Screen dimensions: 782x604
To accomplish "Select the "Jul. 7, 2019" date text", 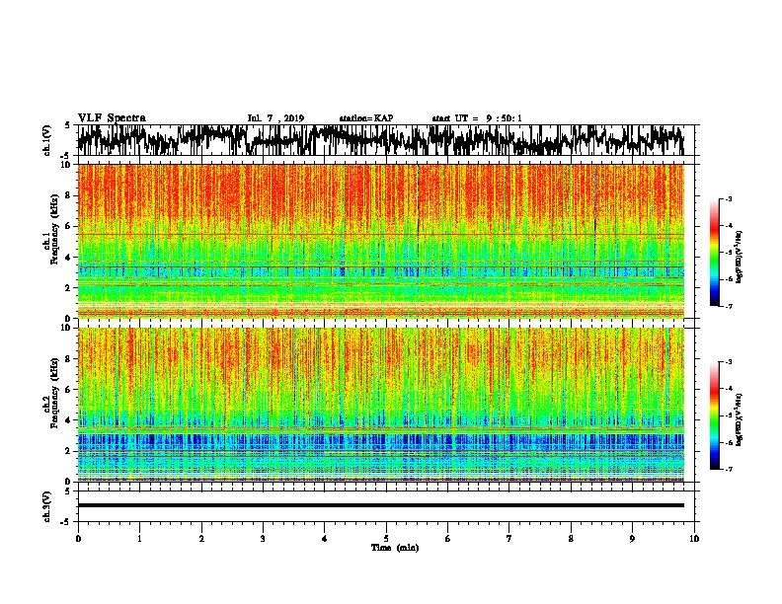I will pos(275,118).
